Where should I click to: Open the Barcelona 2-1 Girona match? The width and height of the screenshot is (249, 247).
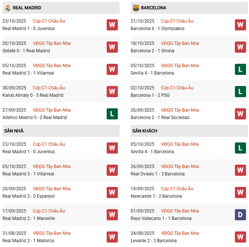point(153,51)
